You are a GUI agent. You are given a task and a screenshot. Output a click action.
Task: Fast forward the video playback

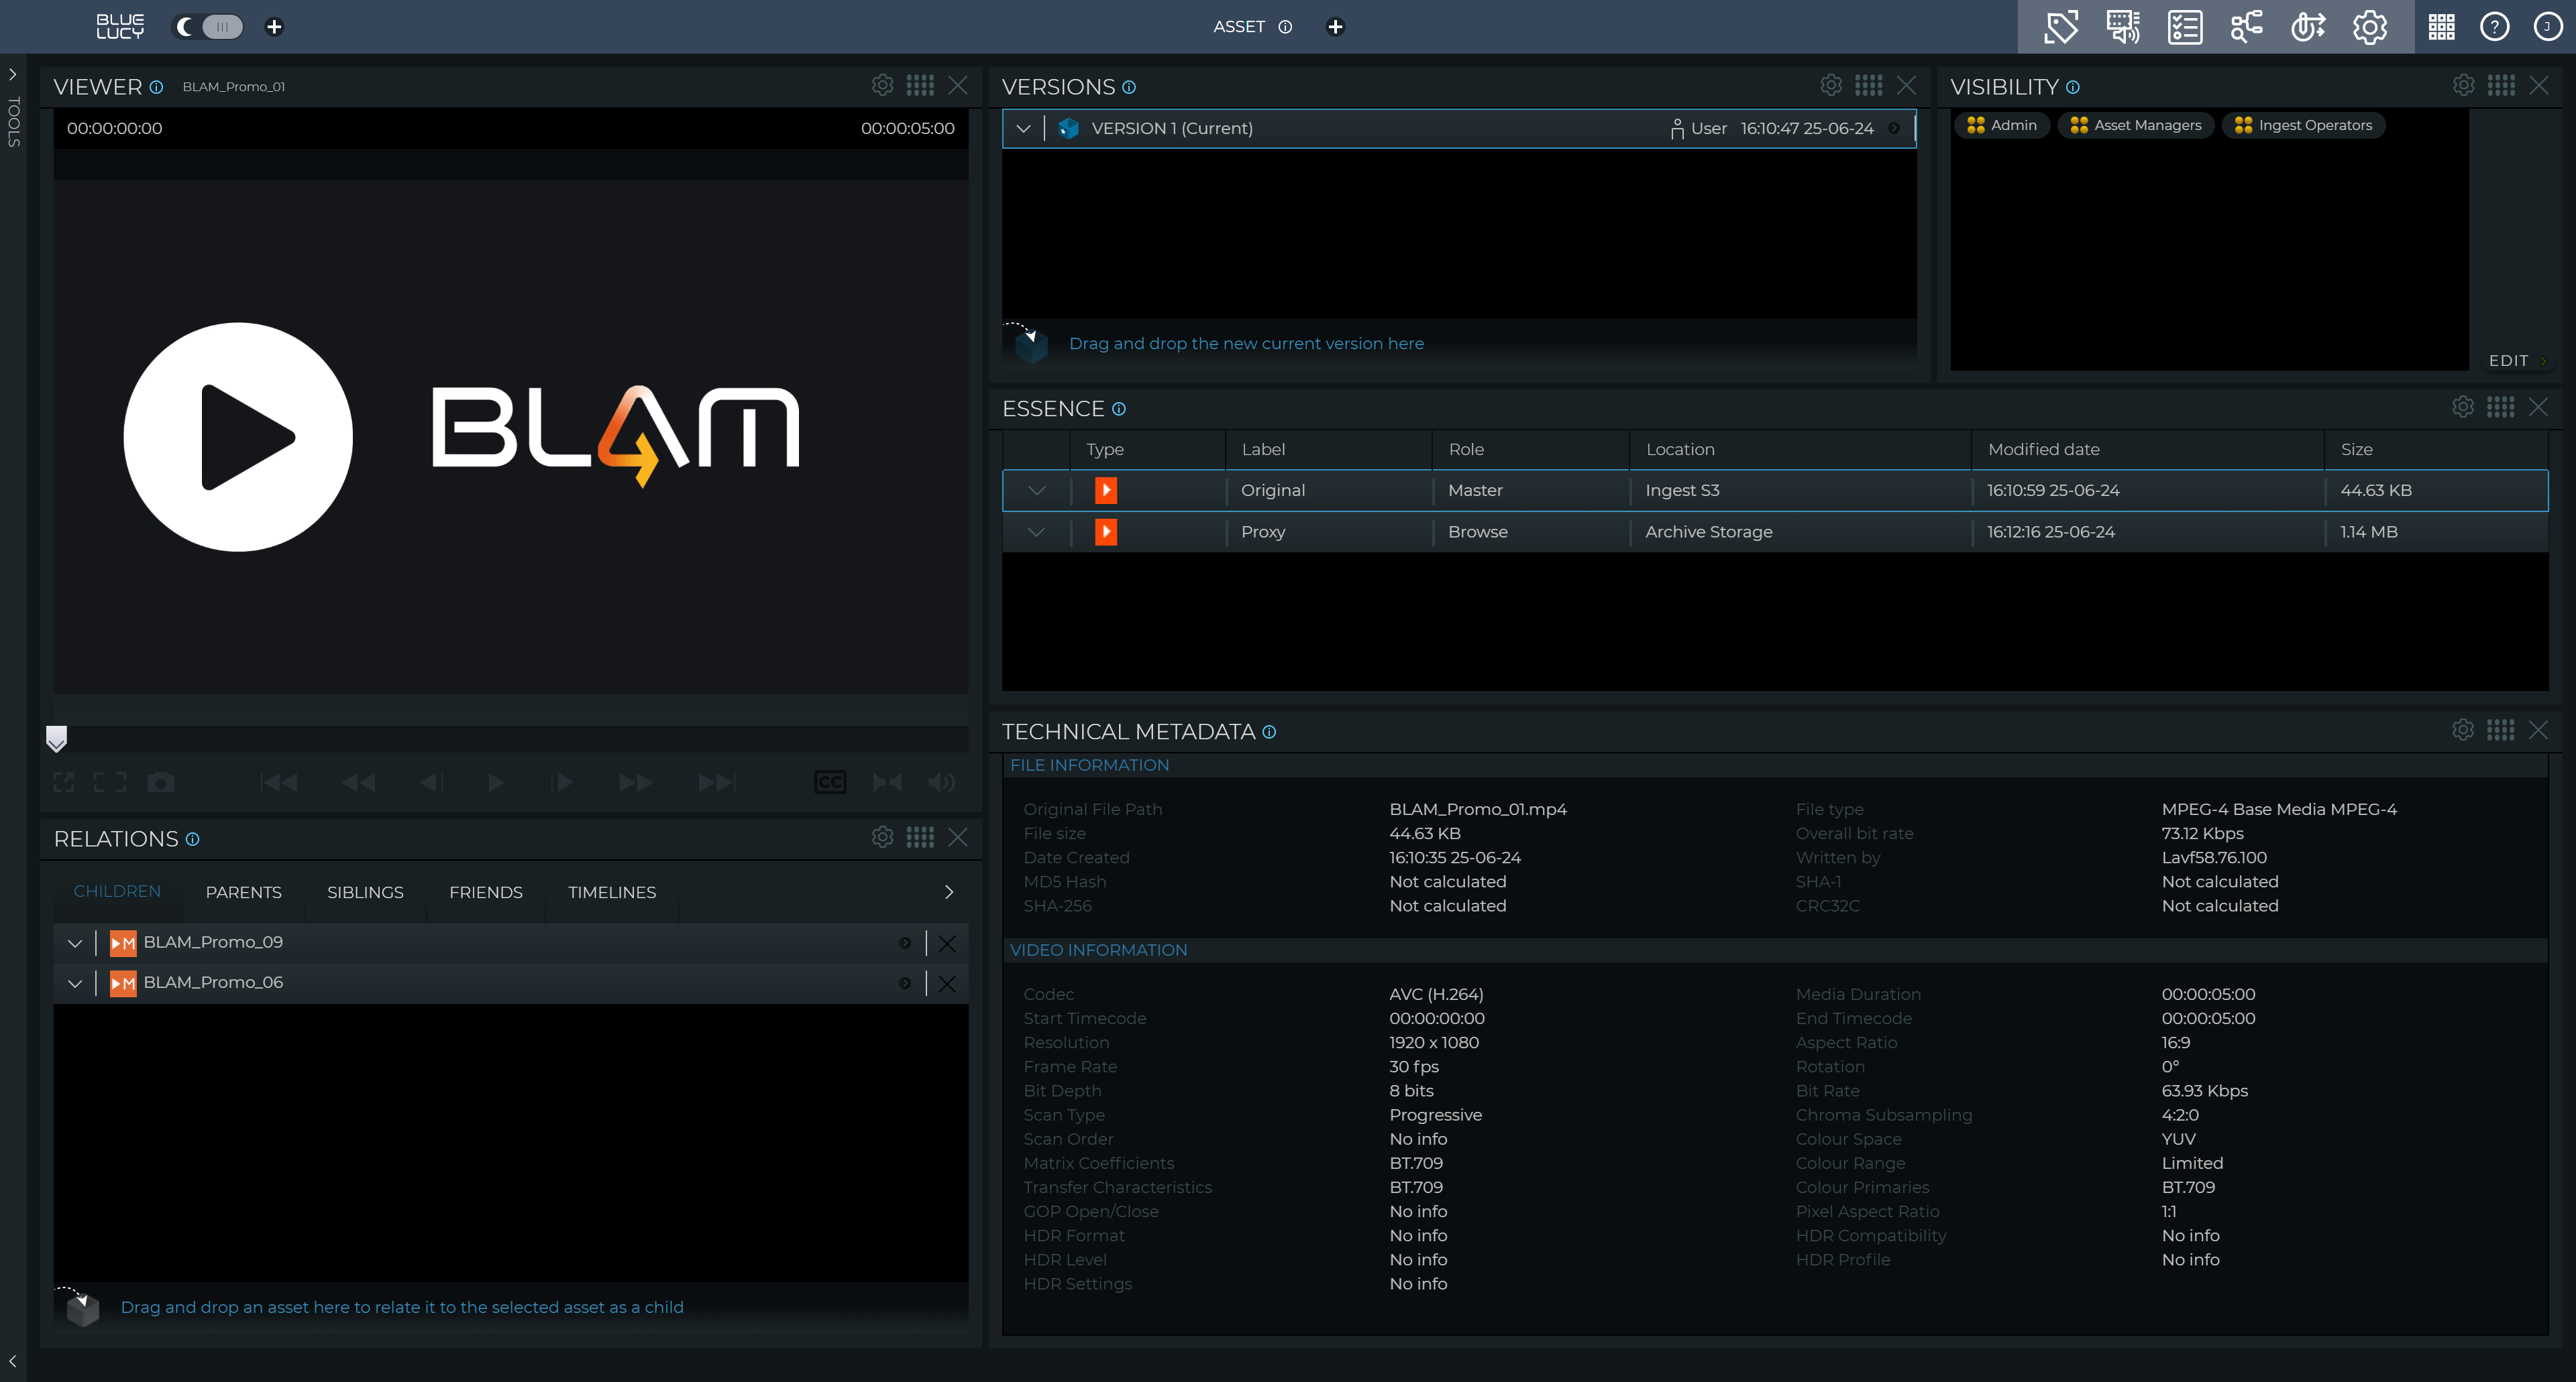pyautogui.click(x=635, y=782)
